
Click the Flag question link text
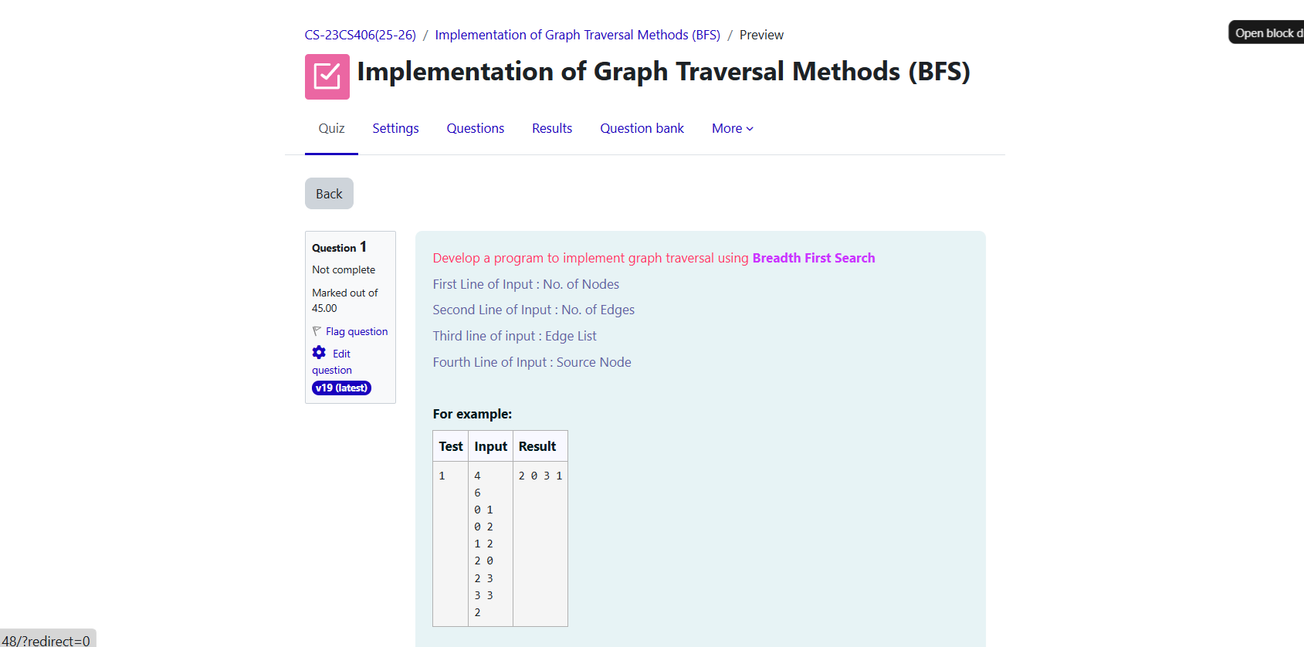click(x=357, y=332)
